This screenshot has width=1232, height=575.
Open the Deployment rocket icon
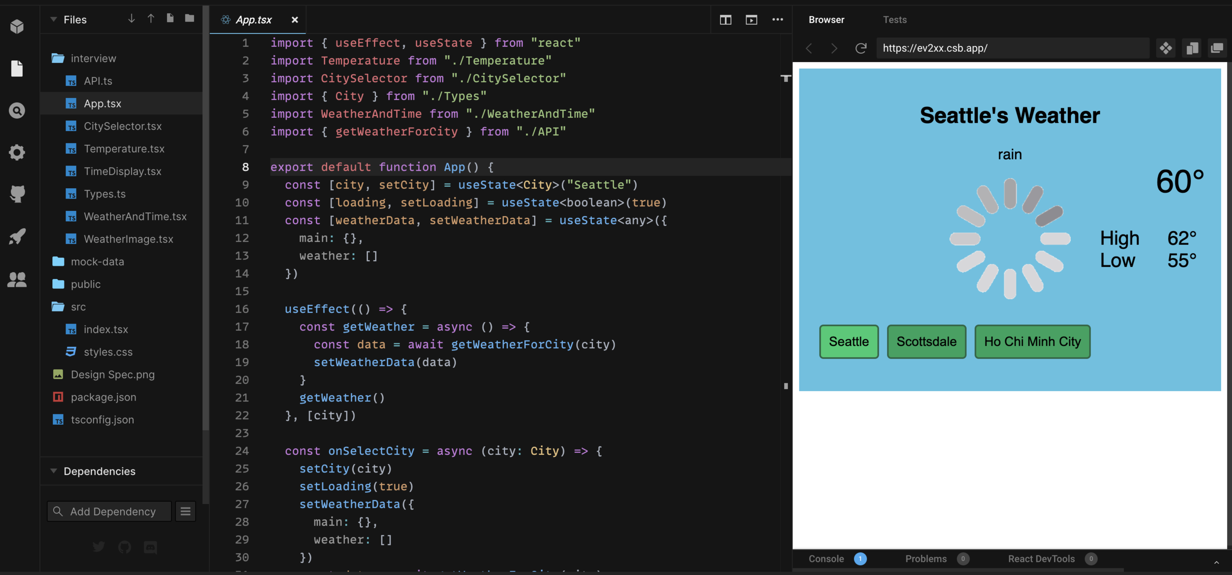click(17, 237)
